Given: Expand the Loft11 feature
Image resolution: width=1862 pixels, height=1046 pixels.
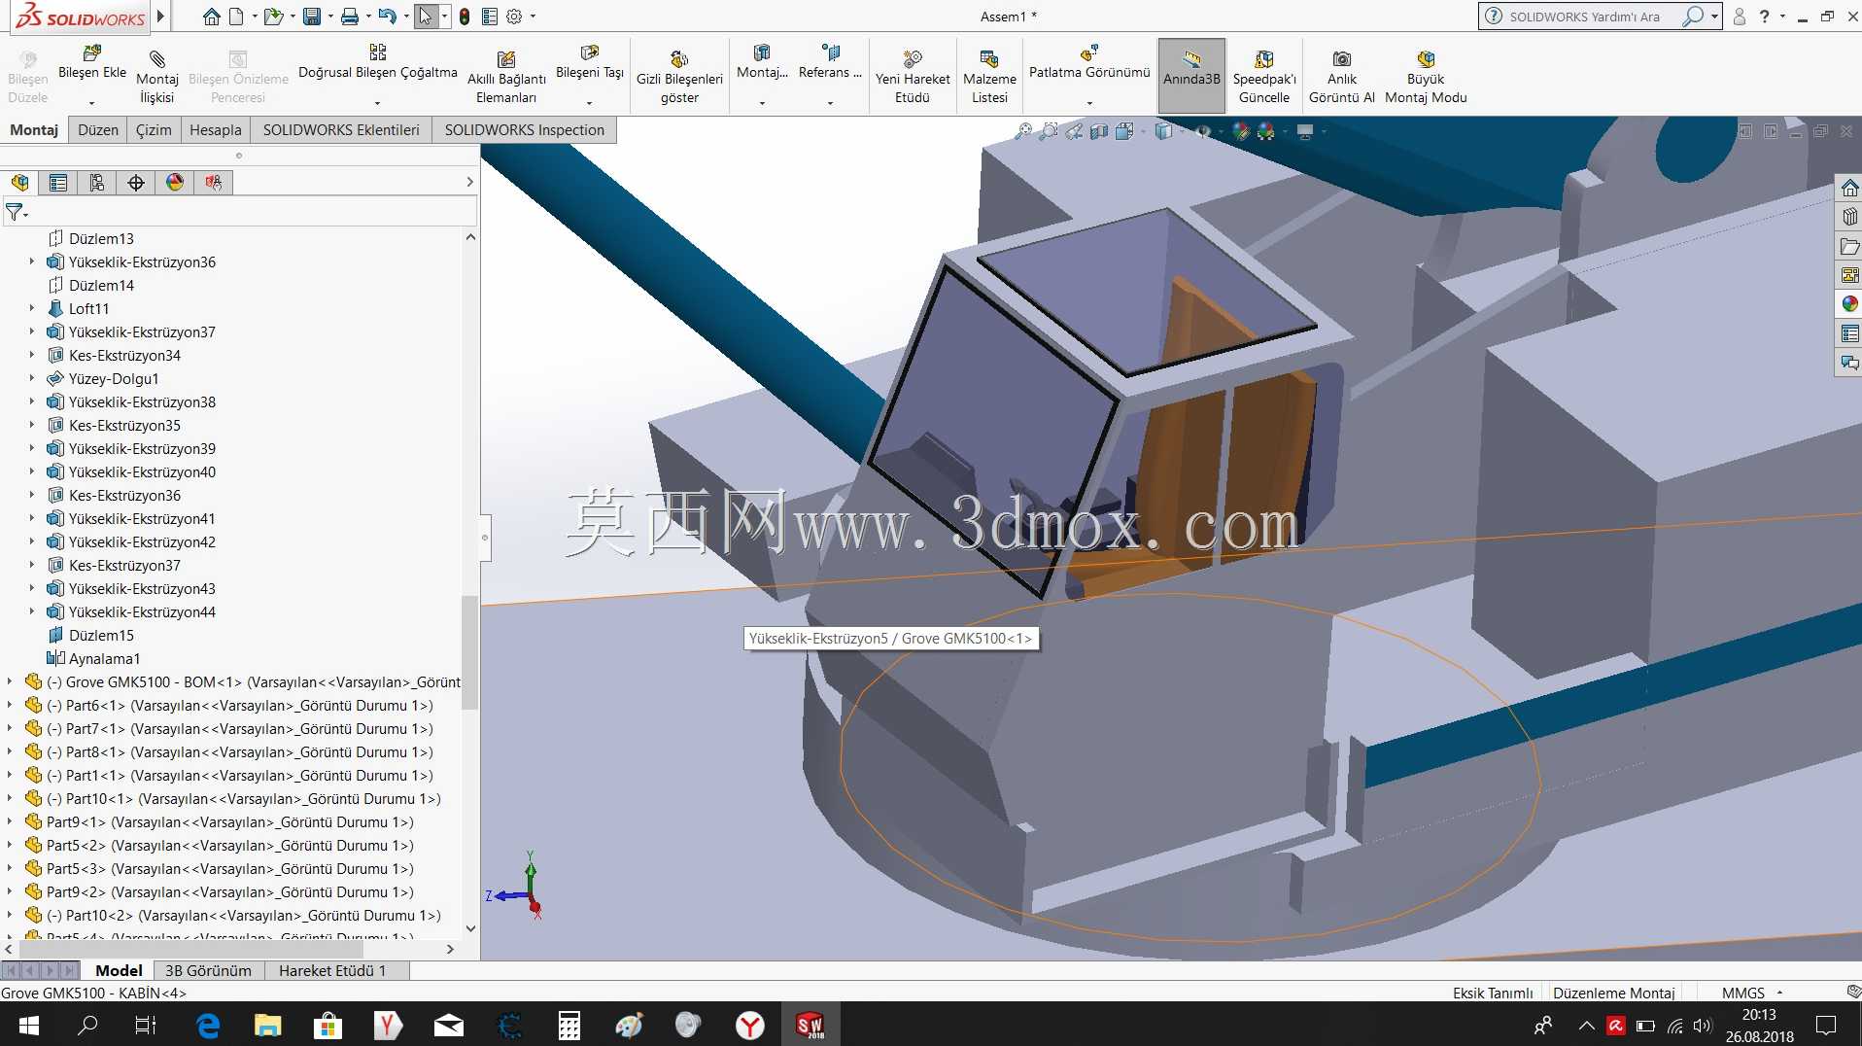Looking at the screenshot, I should 31,308.
